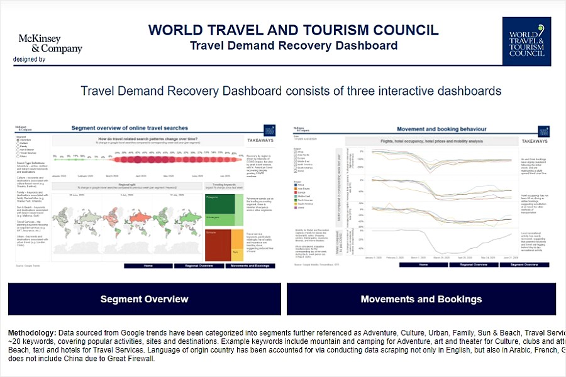This screenshot has height=377, width=566.
Task: Click the dark red trending keywords treemap tile
Action: pos(218,245)
